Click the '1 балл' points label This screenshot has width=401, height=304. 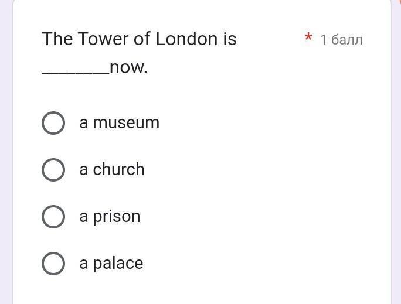pyautogui.click(x=341, y=40)
